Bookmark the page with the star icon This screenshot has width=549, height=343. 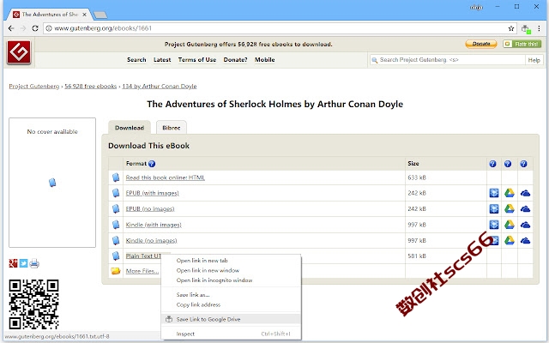pos(511,28)
